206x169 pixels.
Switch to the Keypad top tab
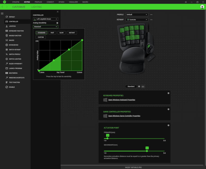[x=27, y=2]
